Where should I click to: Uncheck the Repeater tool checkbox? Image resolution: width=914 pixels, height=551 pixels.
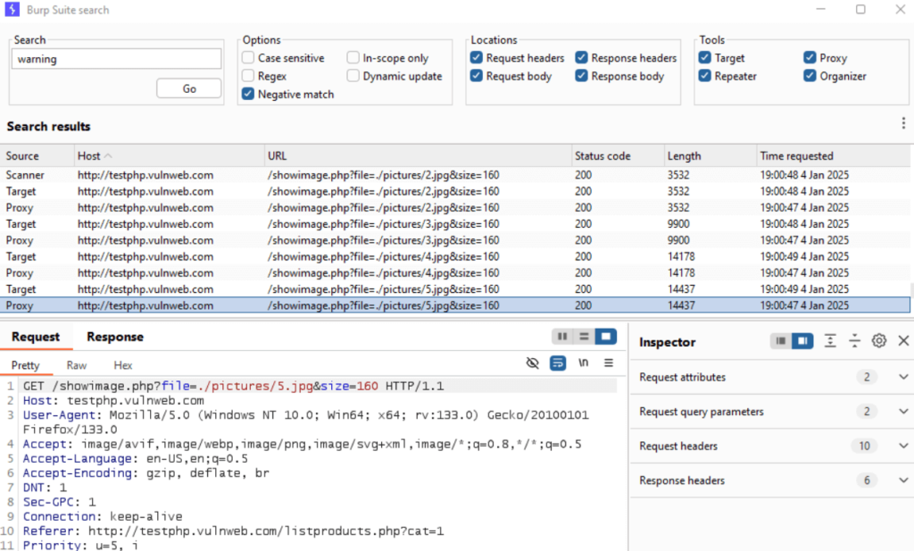click(705, 76)
